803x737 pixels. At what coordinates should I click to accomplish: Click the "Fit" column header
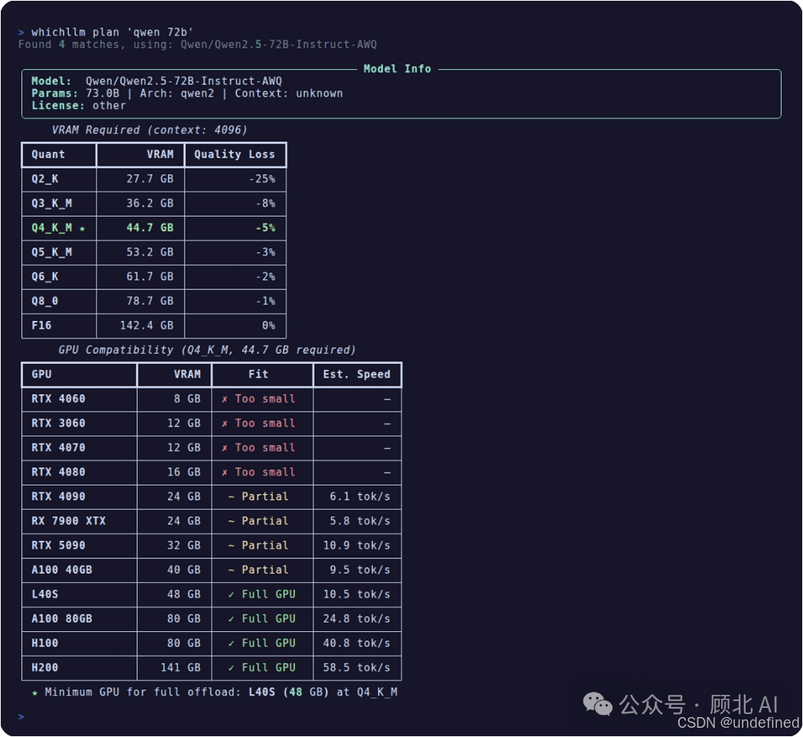point(258,374)
